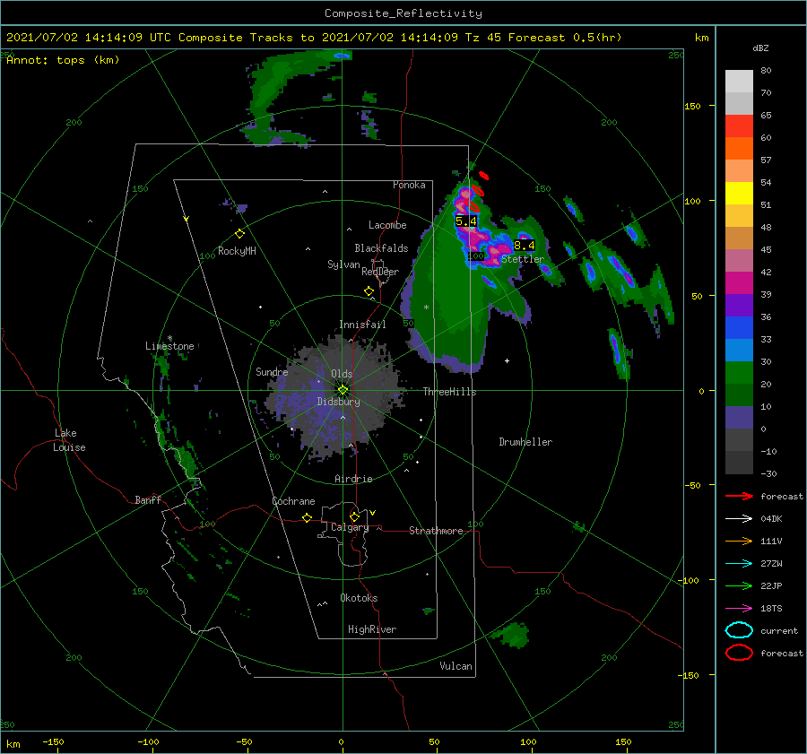The width and height of the screenshot is (807, 754).
Task: Click the magenta swatch between 42 and 39 dBZ
Action: [739, 283]
